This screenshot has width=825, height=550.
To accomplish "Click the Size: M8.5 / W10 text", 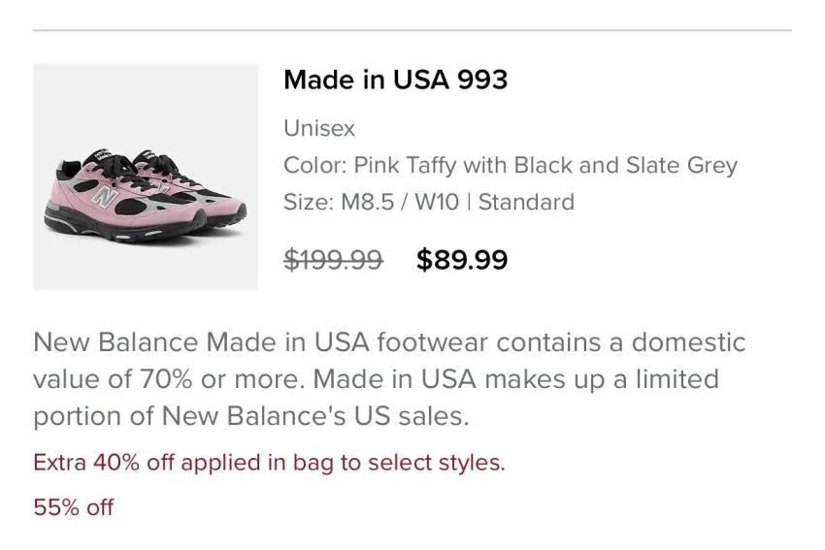I will (371, 202).
